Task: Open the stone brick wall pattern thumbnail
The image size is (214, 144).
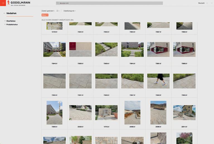Action: click(x=106, y=140)
